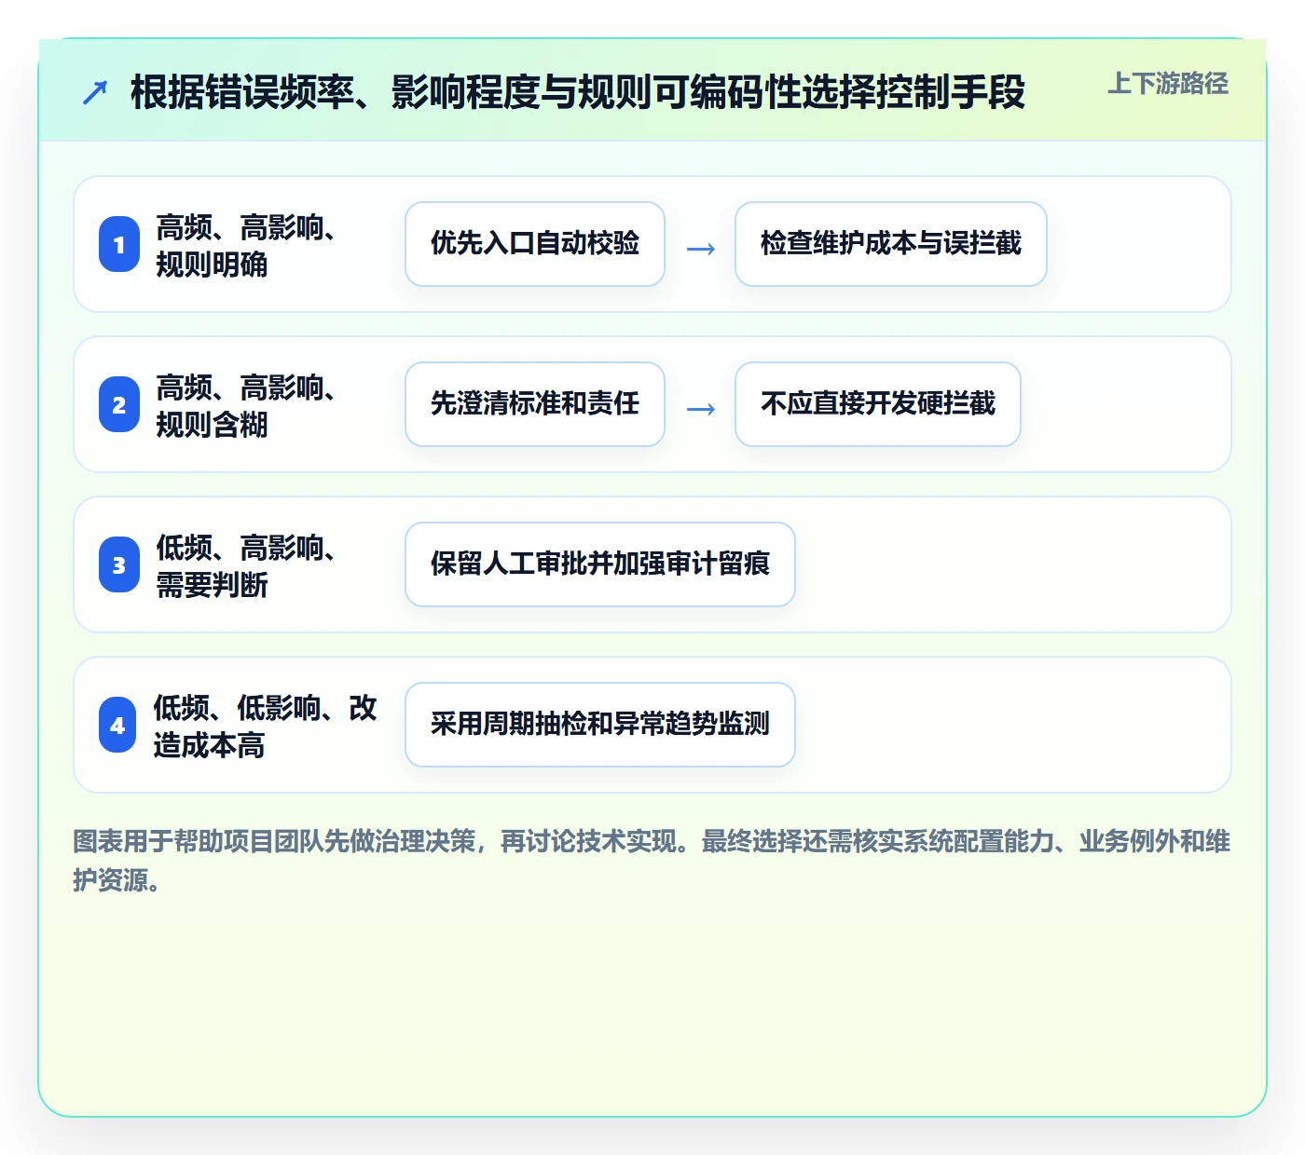Screen dimensions: 1305x1155
Task: Click the 高频、高影响、规则明确 label
Action: (x=246, y=245)
